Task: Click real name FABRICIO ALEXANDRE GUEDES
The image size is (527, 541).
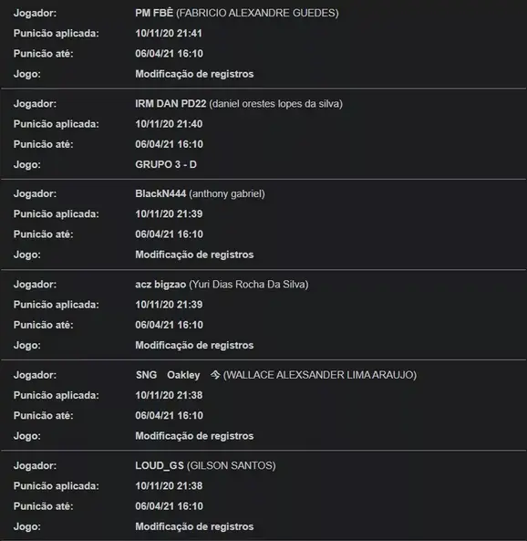Action: click(x=258, y=13)
